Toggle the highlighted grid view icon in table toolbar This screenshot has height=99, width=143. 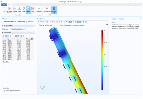click(x=16, y=36)
